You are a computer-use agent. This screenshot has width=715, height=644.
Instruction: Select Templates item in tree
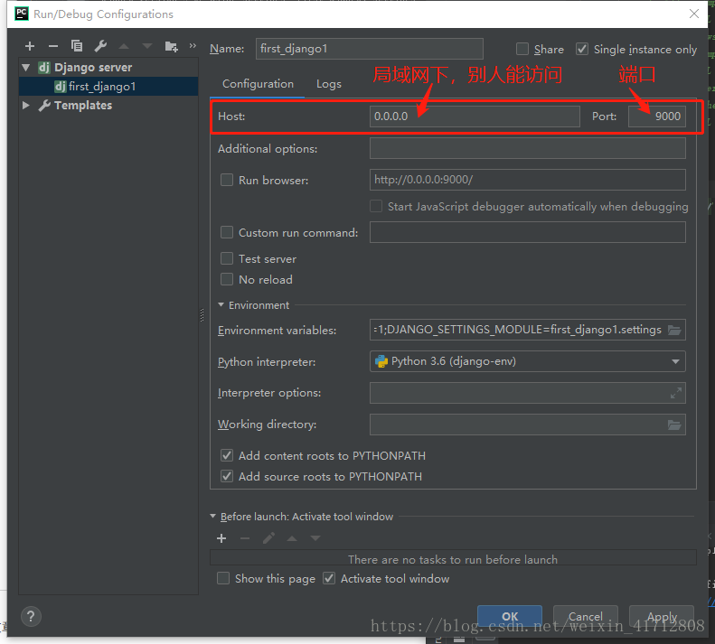[x=83, y=106]
